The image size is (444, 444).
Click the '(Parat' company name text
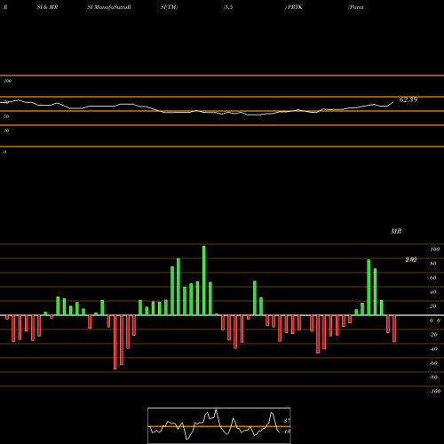pos(356,7)
